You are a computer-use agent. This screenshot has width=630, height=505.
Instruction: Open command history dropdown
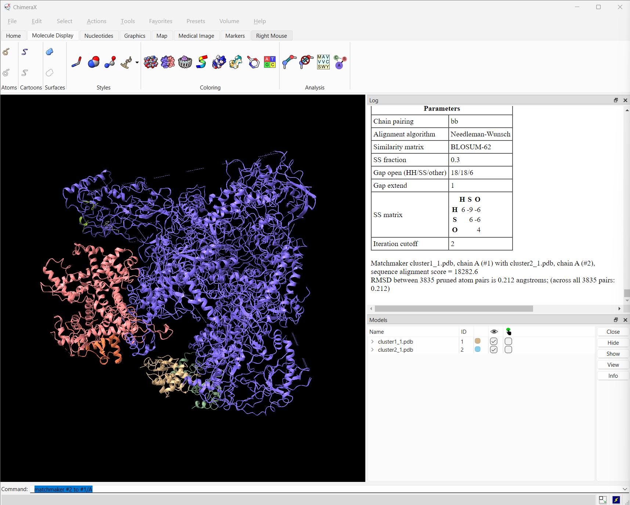click(625, 489)
